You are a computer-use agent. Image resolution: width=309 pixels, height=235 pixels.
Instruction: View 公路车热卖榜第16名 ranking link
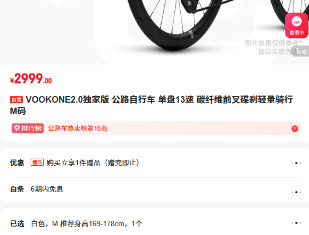[77, 128]
